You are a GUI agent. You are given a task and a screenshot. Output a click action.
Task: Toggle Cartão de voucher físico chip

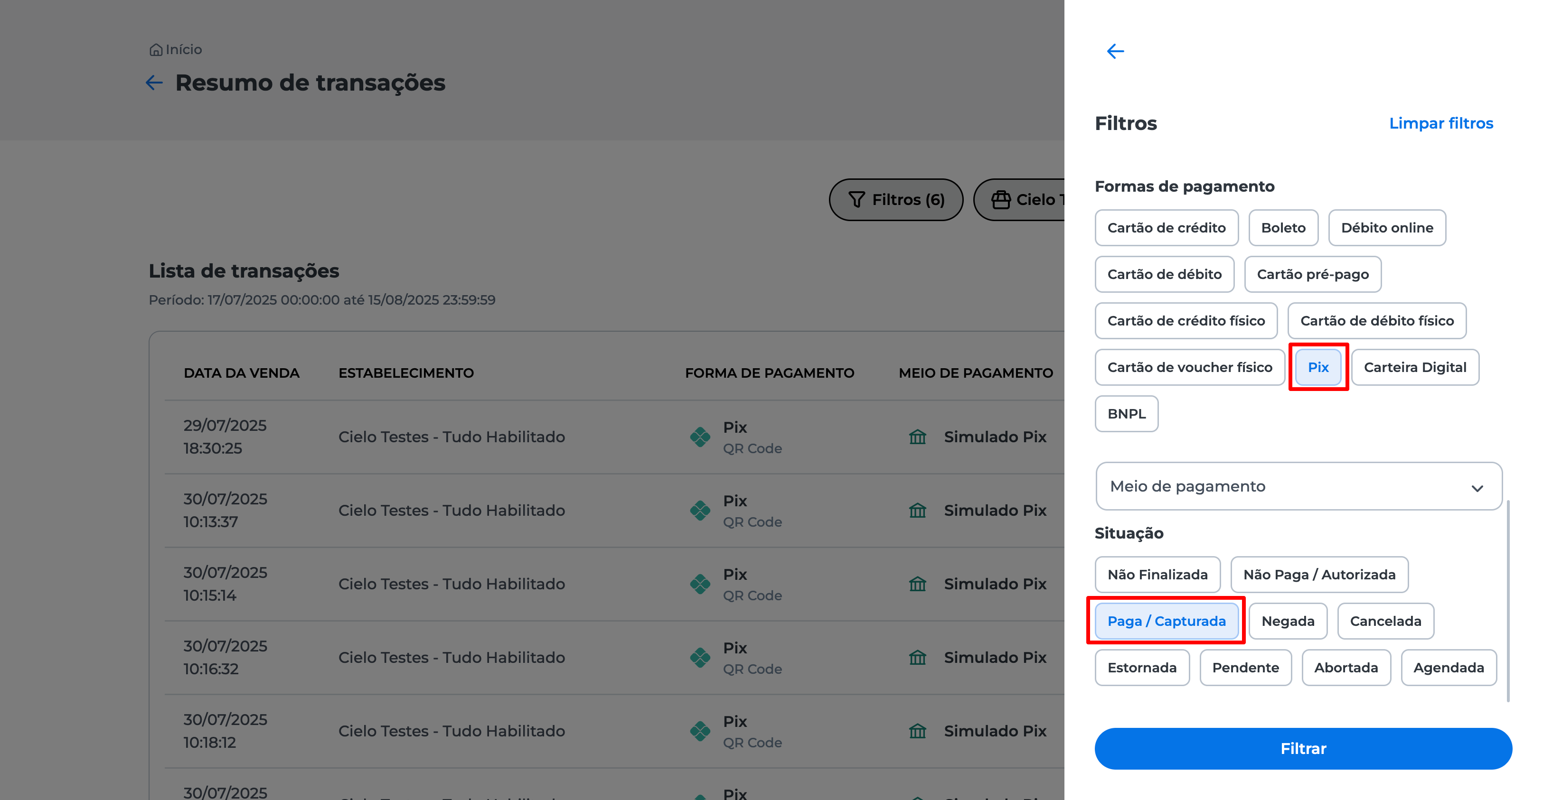tap(1190, 367)
